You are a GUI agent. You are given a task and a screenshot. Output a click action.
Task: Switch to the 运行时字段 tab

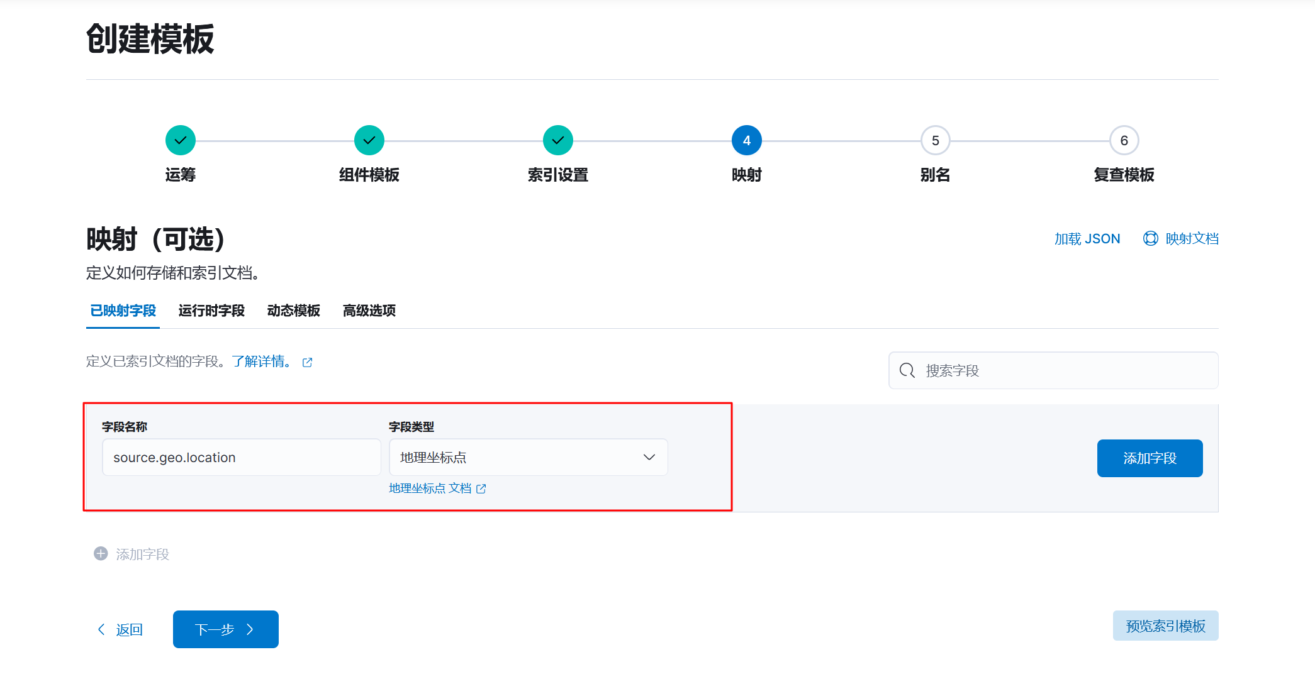click(211, 311)
